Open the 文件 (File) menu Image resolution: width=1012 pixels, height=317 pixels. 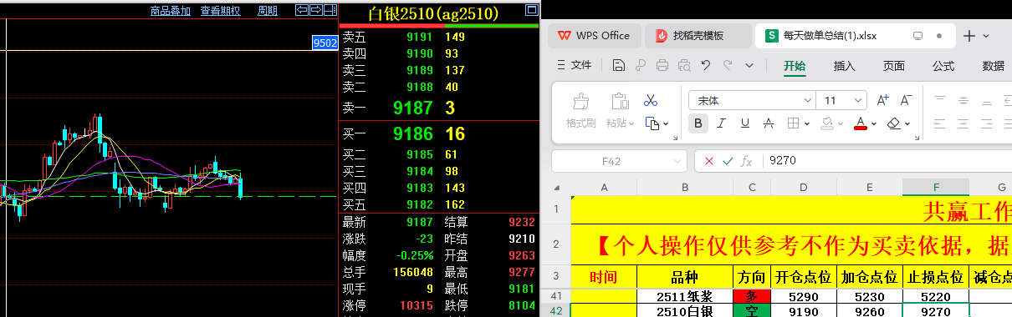pos(574,65)
